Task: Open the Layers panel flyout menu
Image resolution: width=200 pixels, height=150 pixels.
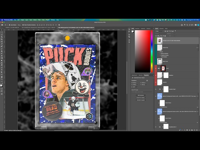Action: coord(199,28)
